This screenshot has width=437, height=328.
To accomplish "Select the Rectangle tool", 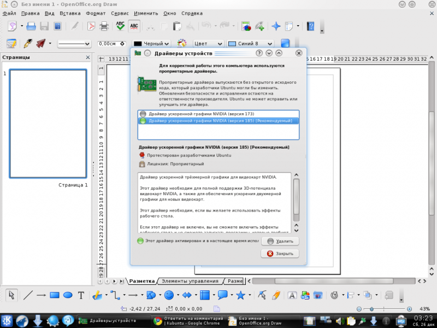I will coord(54,295).
